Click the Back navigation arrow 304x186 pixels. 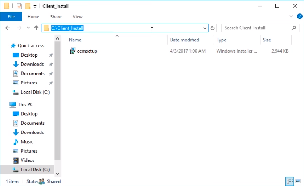(x=8, y=28)
